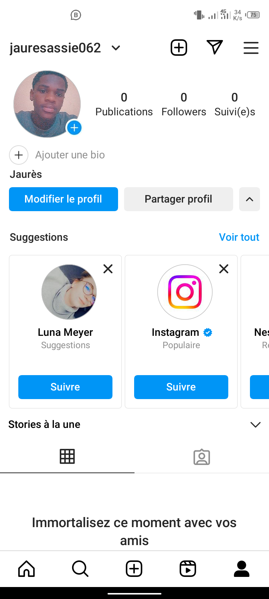
Task: Open direct messages paper plane icon
Action: click(215, 47)
